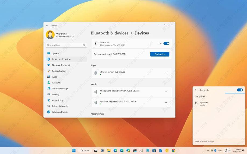Launch Google Chrome from the taskbar
The height and width of the screenshot is (154, 247).
(x=174, y=151)
